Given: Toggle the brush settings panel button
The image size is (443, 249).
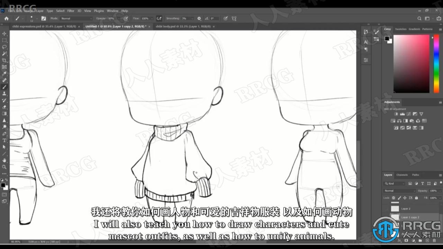Looking at the screenshot, I should [x=44, y=18].
